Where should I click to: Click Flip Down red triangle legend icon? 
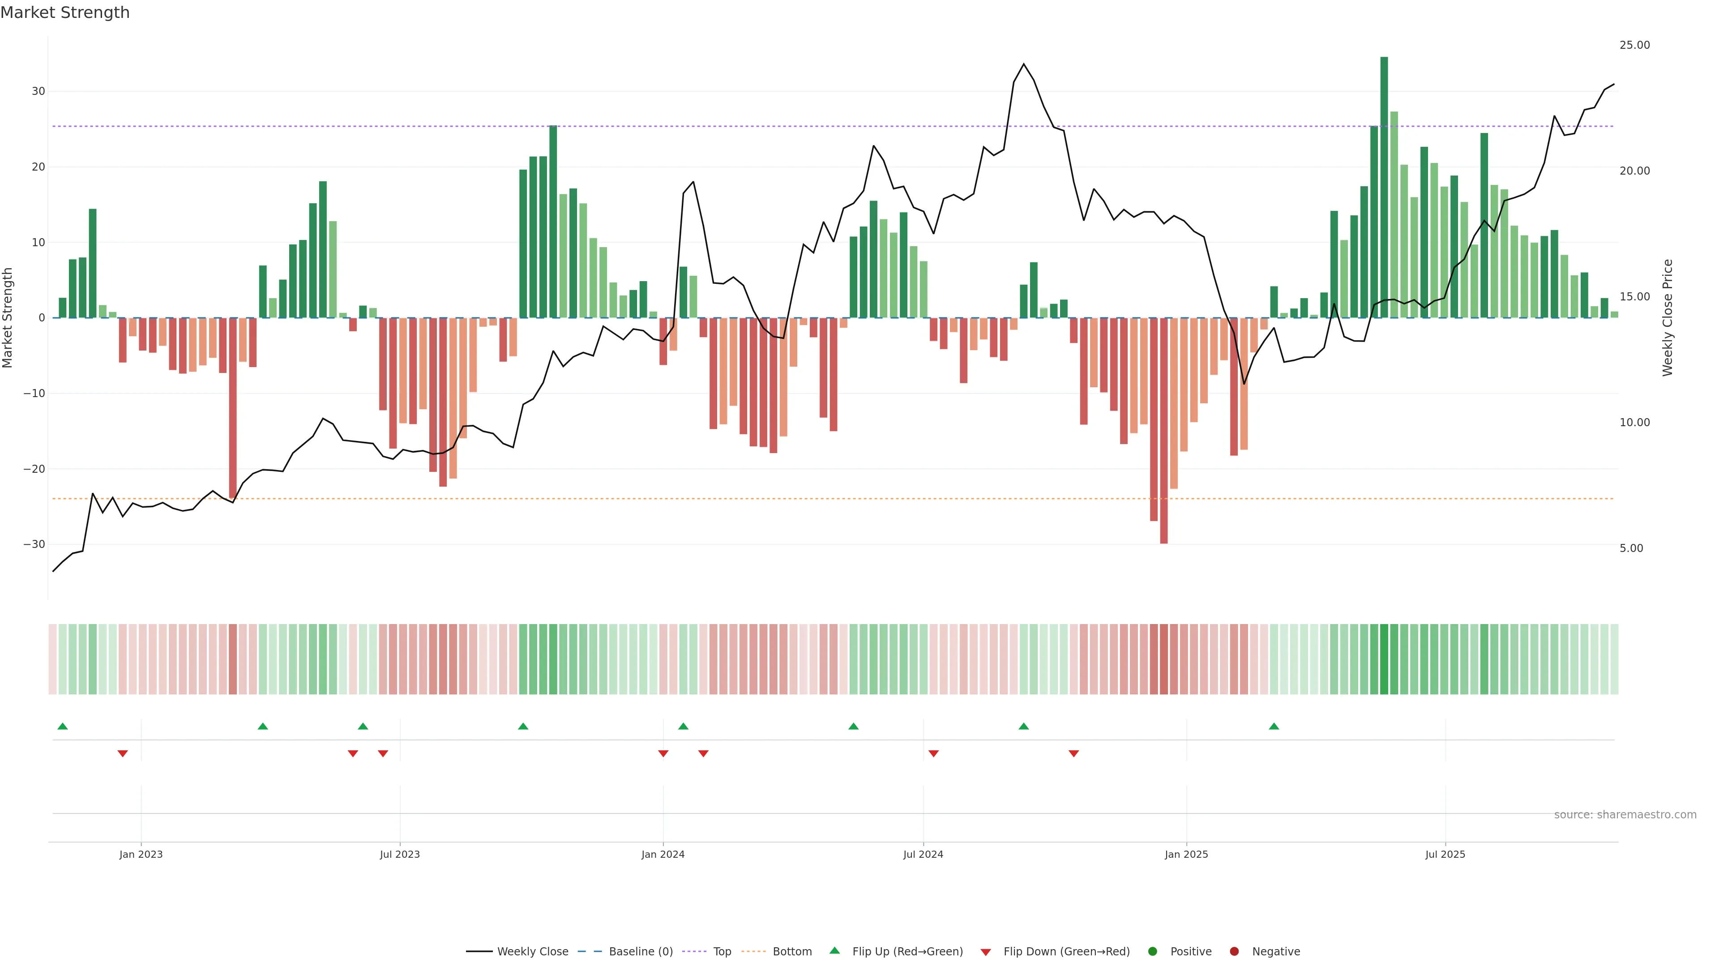click(x=986, y=952)
